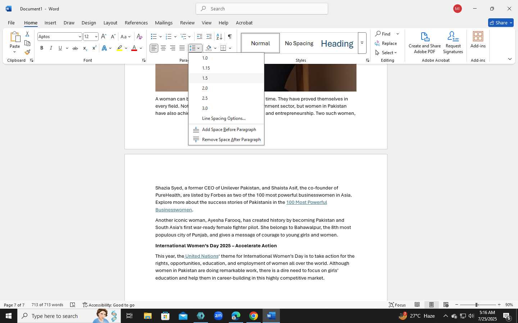This screenshot has height=323, width=518.
Task: Open the font size dropdown
Action: (96, 37)
